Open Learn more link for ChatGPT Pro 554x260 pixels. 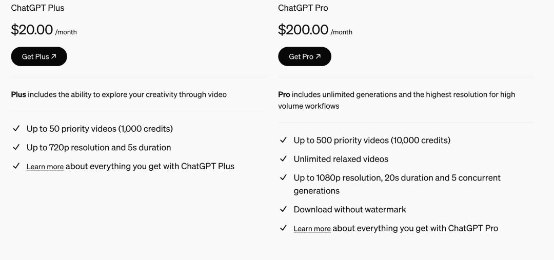point(312,229)
